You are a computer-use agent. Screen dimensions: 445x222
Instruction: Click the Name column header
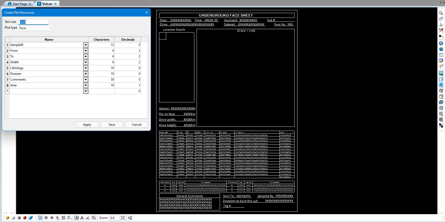(49, 40)
